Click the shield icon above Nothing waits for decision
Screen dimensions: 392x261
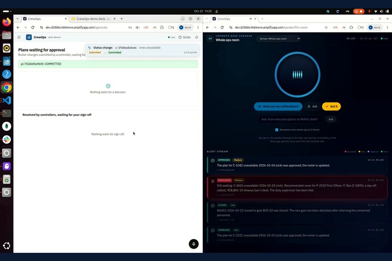(108, 86)
